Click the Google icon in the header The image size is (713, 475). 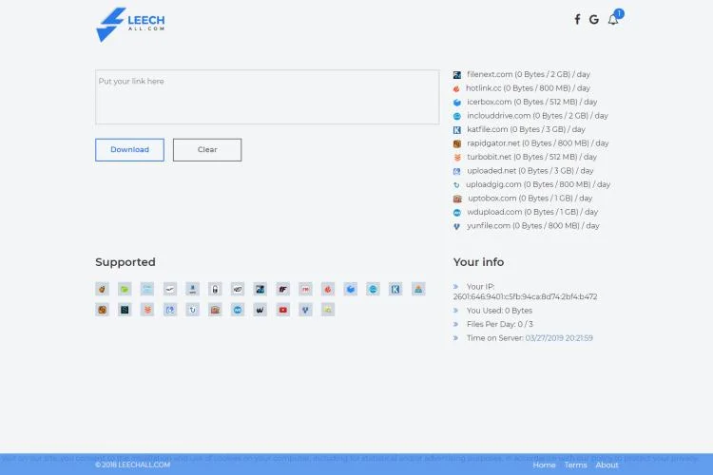click(594, 19)
